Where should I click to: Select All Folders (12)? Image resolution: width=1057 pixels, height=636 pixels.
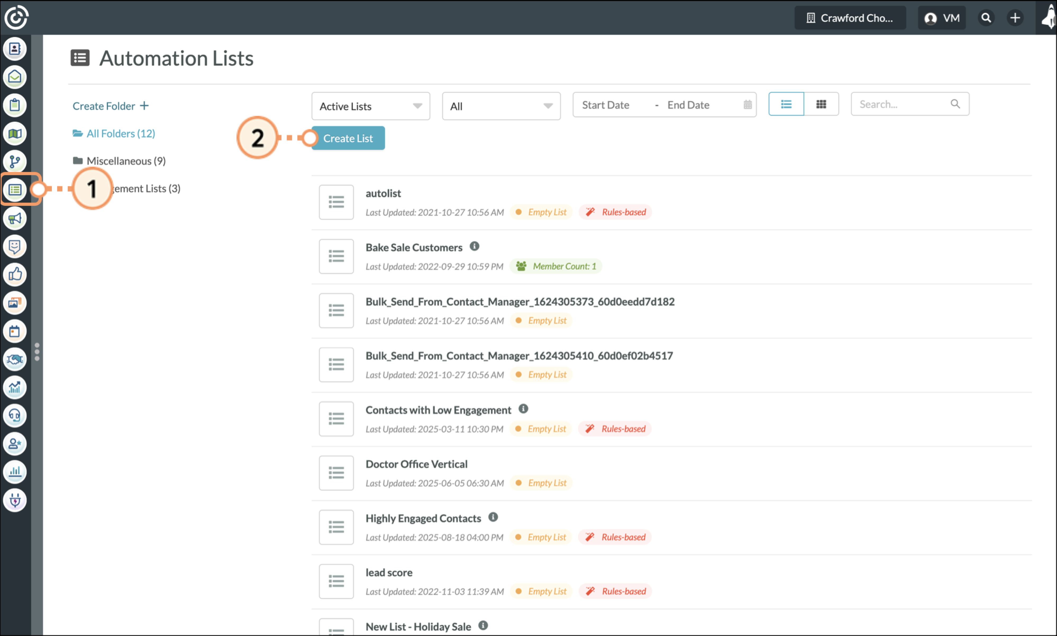(120, 133)
